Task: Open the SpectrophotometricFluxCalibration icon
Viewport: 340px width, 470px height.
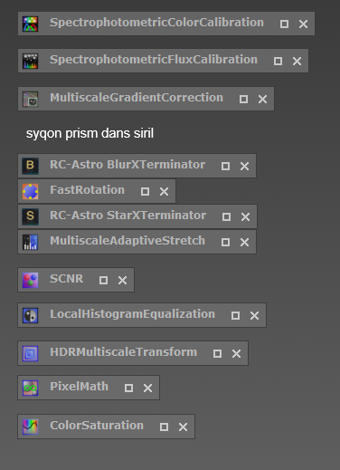Action: [30, 61]
